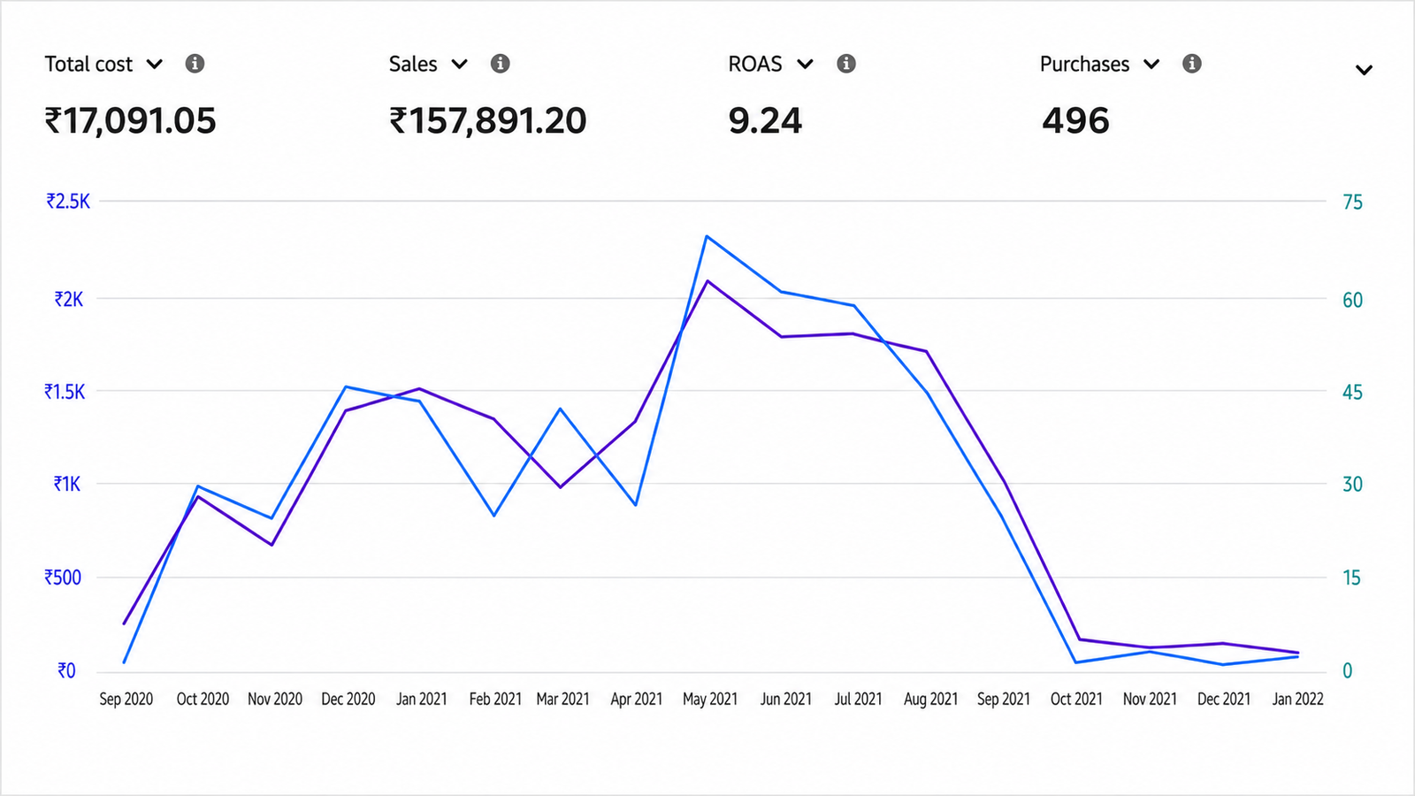Click the 9.24 ROAS value

tap(765, 121)
